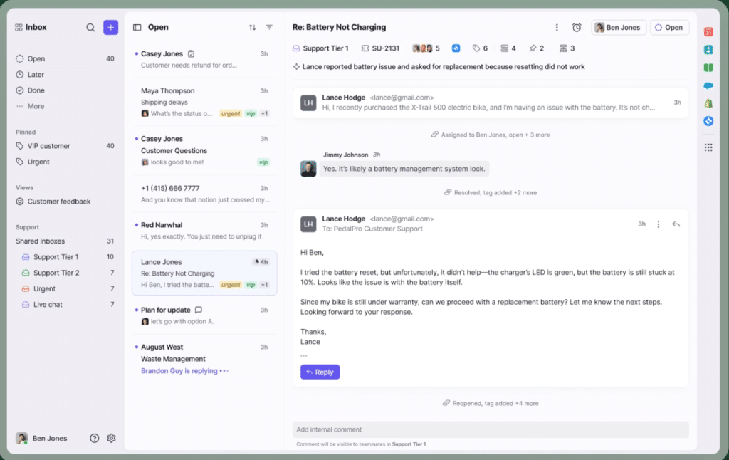Select Support Tier 1 inbox in sidebar

coord(68,257)
